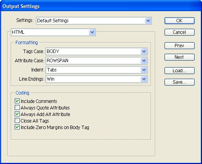Click the Cancel button

pos(180,32)
